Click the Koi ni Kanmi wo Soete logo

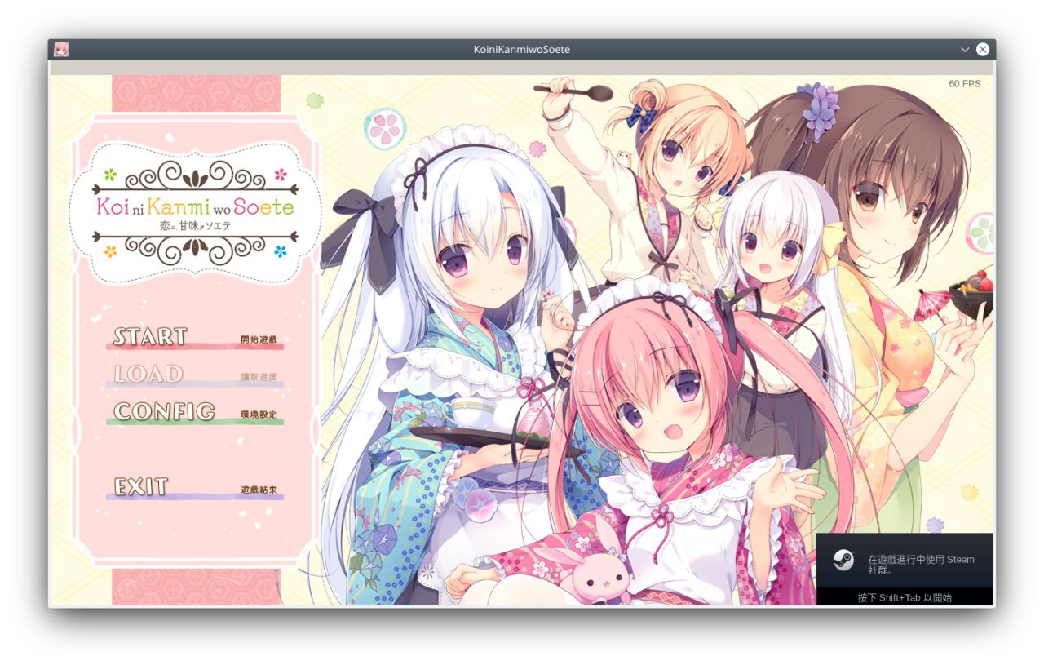tap(195, 212)
